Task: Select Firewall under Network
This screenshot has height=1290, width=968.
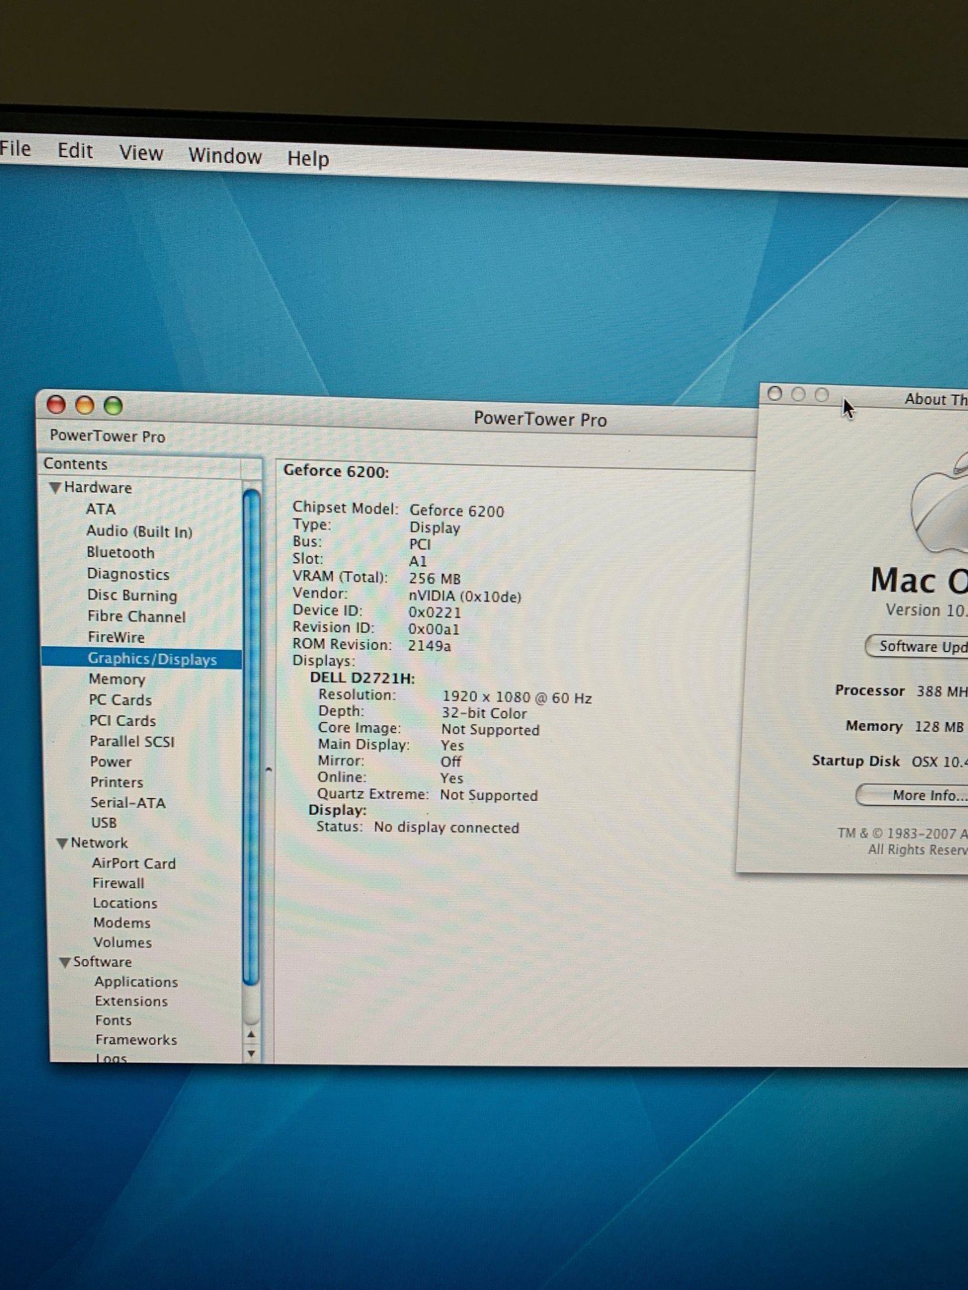Action: pyautogui.click(x=119, y=883)
